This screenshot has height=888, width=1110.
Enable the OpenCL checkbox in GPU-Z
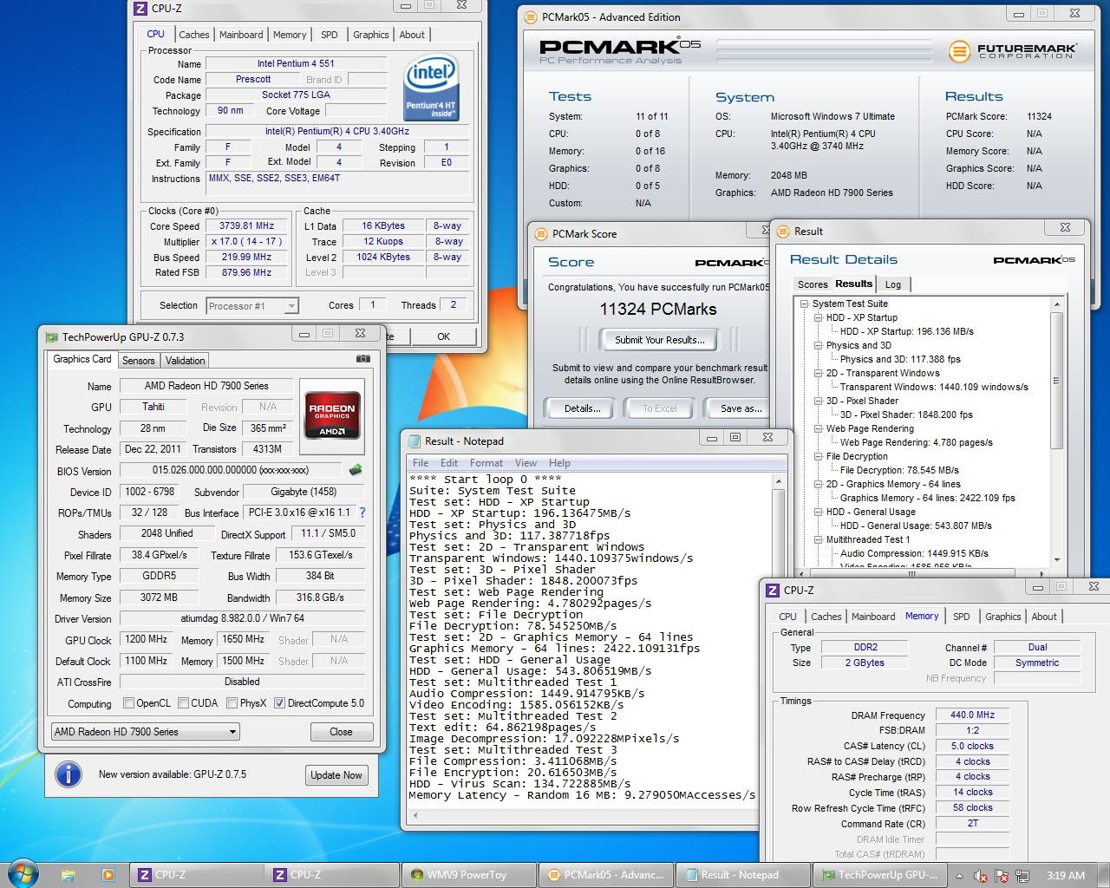pyautogui.click(x=128, y=703)
